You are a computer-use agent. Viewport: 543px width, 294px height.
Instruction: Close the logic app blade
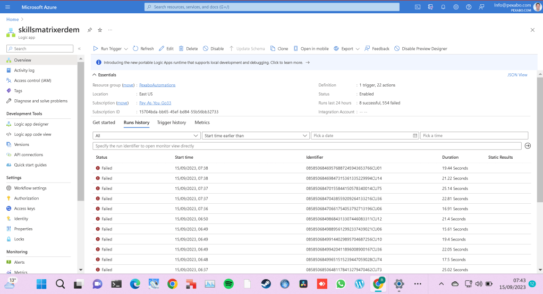532,30
